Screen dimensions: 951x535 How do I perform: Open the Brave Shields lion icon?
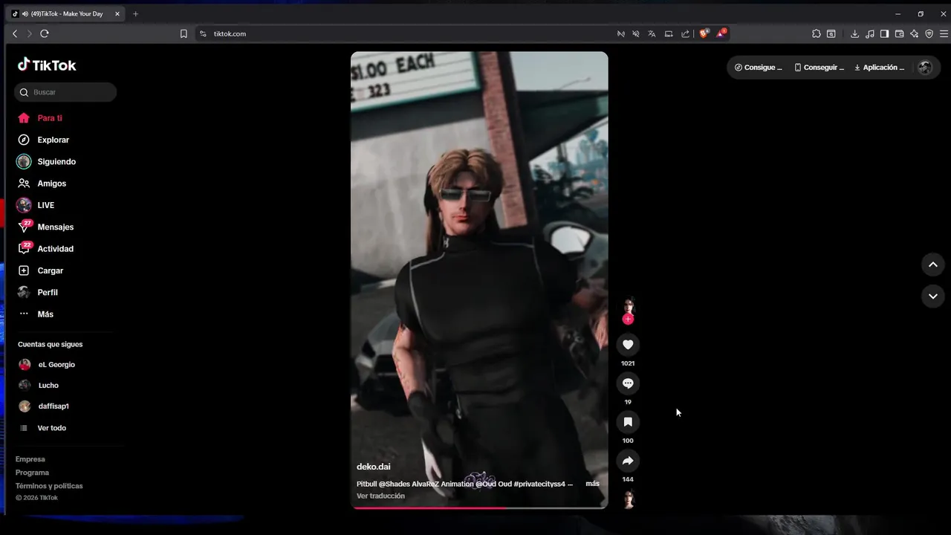click(704, 33)
